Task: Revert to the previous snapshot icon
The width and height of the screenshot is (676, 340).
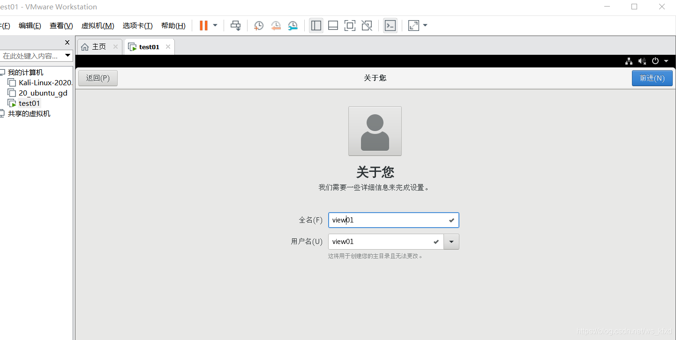Action: click(x=276, y=26)
